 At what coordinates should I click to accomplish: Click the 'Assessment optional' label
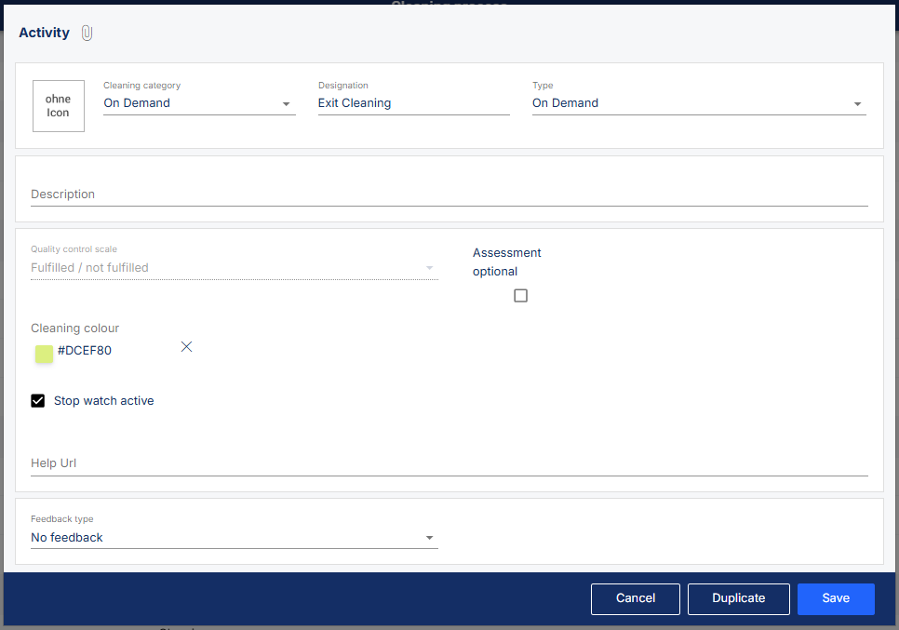pos(506,262)
